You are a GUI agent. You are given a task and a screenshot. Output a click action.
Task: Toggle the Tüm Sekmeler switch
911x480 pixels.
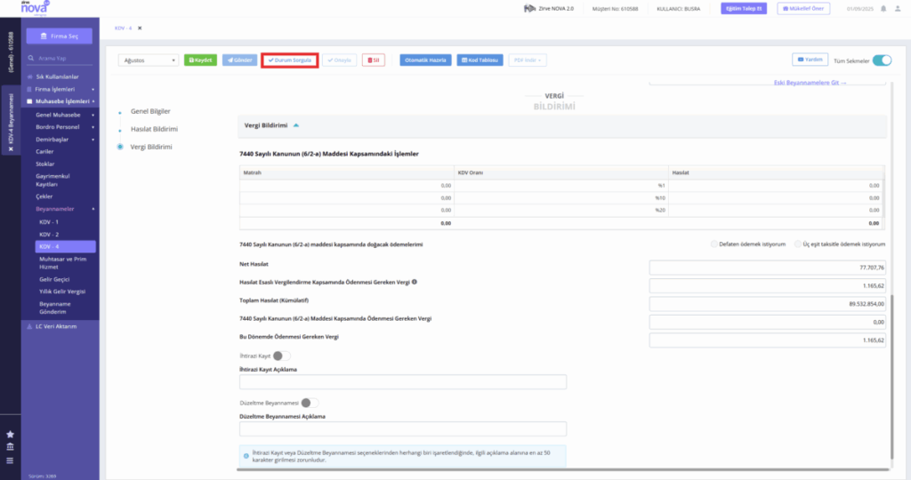(x=882, y=60)
